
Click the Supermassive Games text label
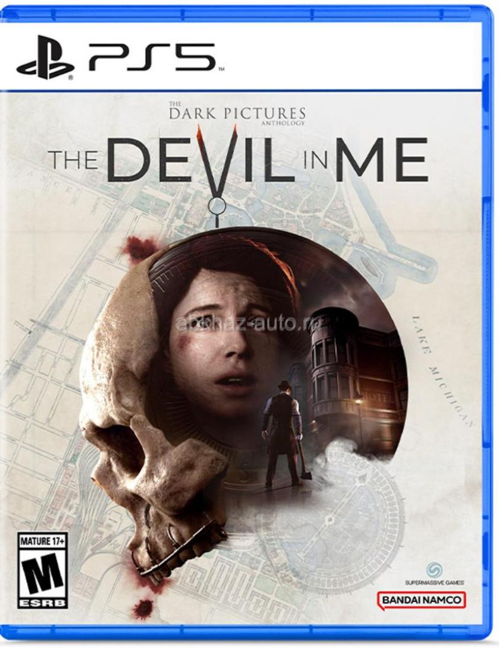(434, 582)
